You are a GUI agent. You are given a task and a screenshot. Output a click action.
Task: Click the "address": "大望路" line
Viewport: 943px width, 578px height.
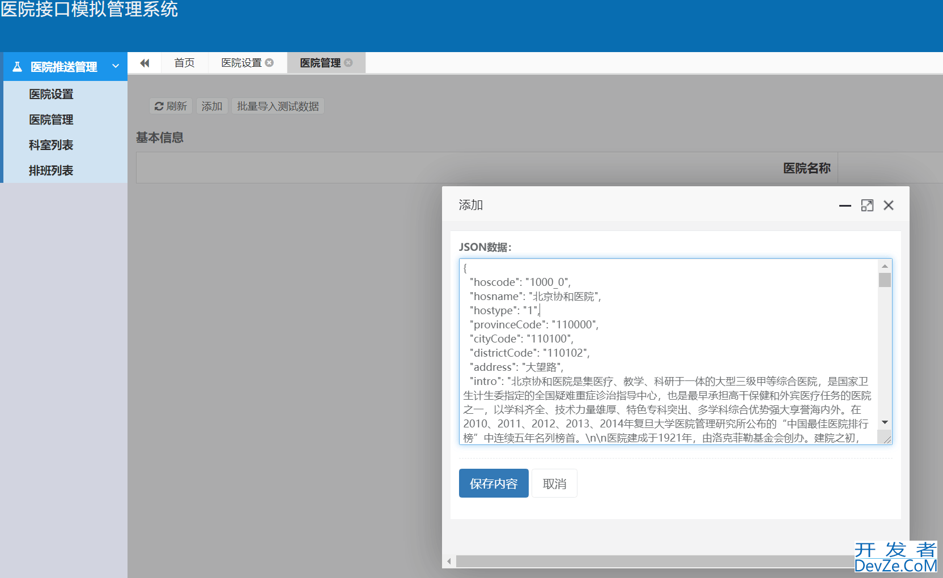pyautogui.click(x=516, y=367)
